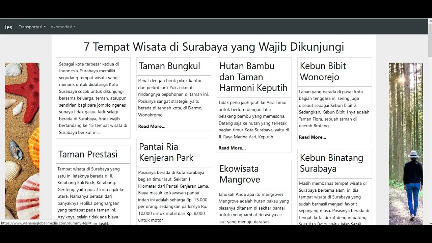Click the page vertical scrollbar thumb
The image size is (432, 243).
(430, 40)
